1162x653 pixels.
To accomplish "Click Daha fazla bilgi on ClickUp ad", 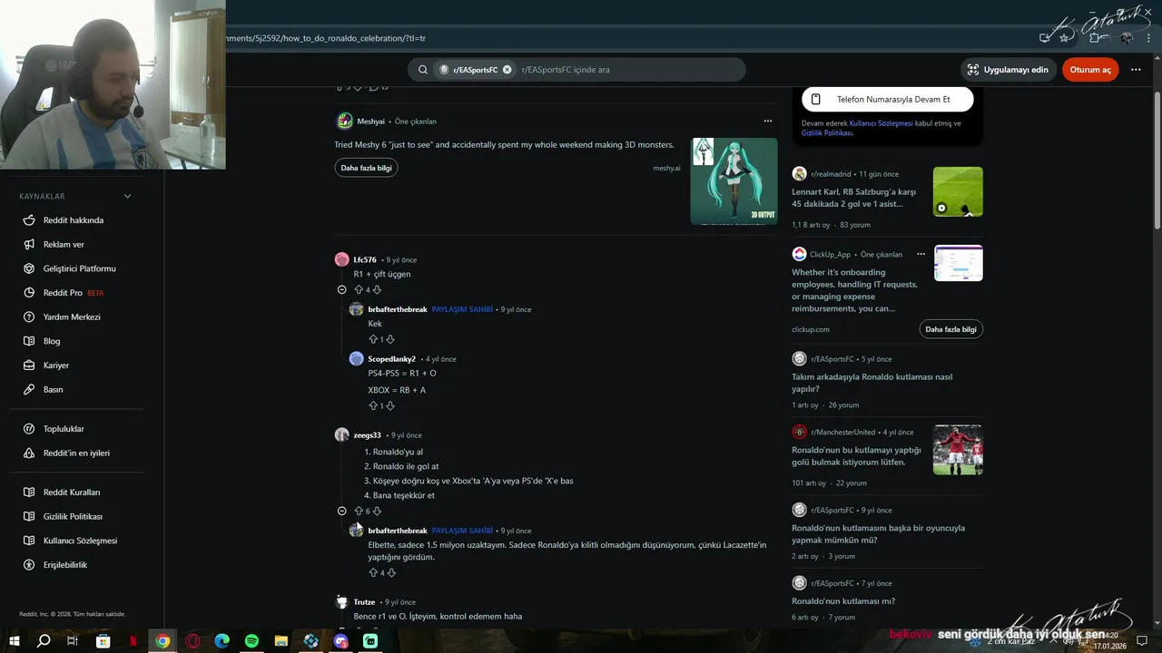I will pos(950,329).
